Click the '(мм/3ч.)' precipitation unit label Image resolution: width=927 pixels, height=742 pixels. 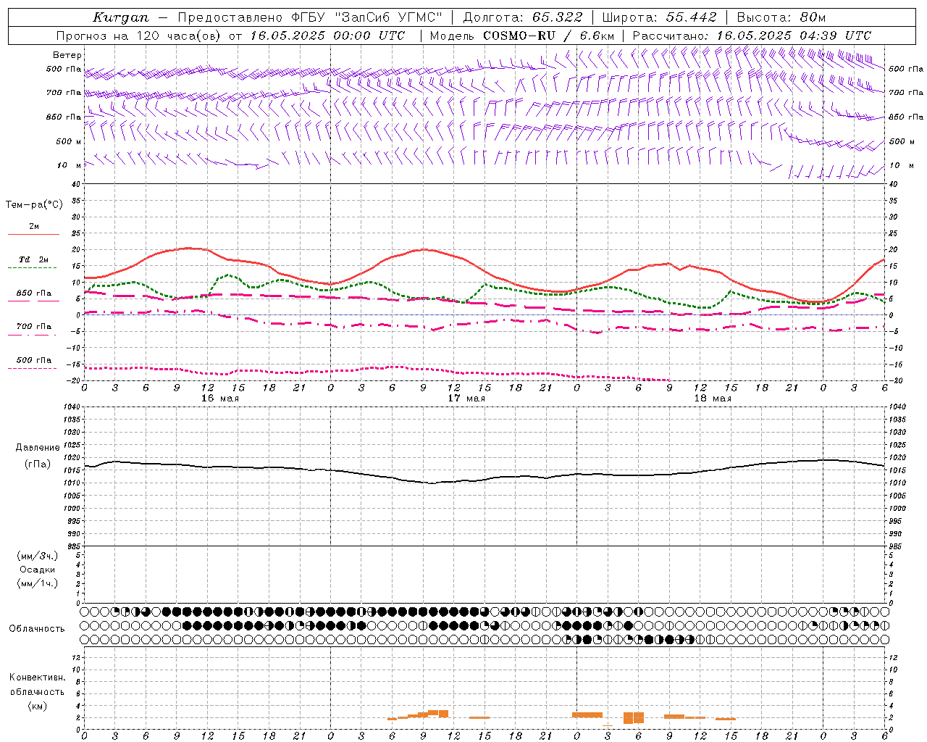coord(37,556)
